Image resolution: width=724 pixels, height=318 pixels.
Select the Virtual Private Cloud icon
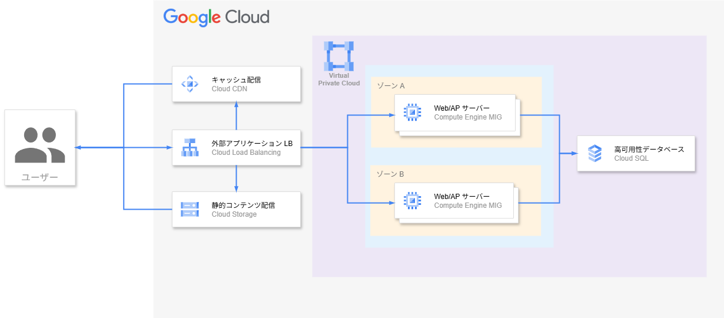pyautogui.click(x=339, y=56)
